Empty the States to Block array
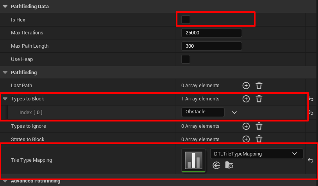 coord(259,139)
